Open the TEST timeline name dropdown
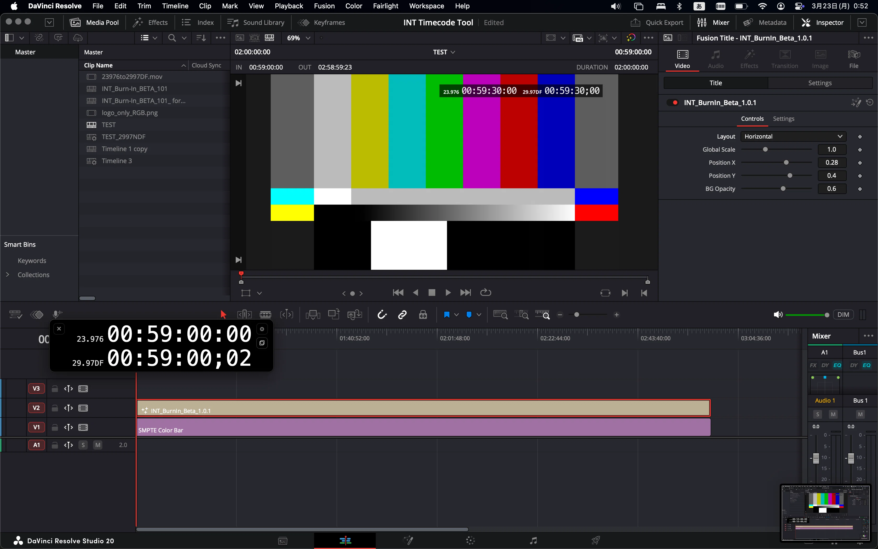Screen dimensions: 878x549 point(444,52)
